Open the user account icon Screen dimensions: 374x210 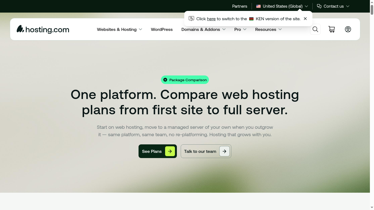348,29
